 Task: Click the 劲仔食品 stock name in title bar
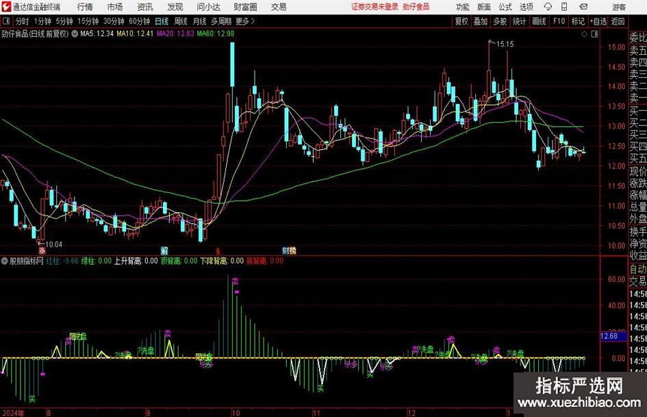[x=416, y=7]
